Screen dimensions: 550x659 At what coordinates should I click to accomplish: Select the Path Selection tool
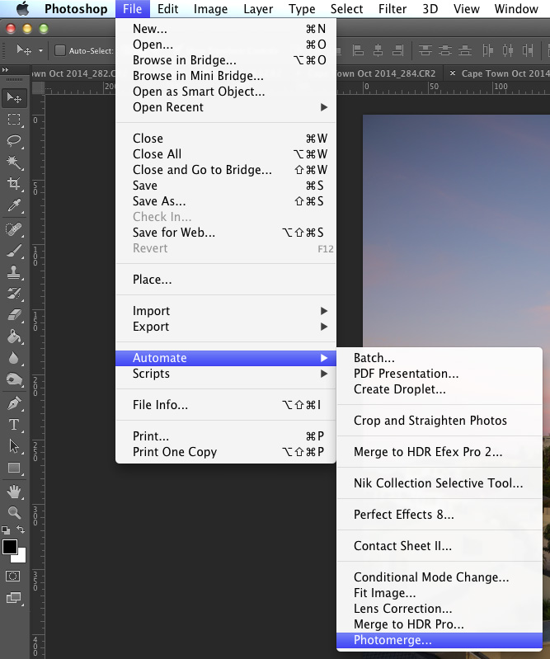click(x=14, y=446)
